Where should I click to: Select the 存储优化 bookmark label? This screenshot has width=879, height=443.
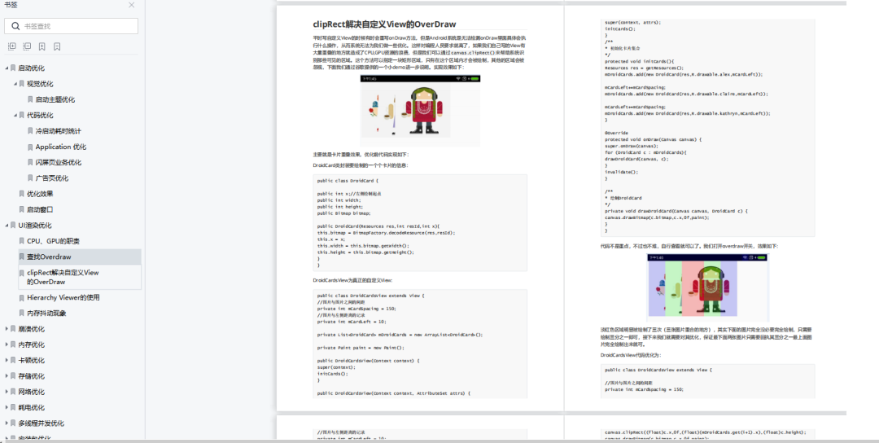point(32,375)
